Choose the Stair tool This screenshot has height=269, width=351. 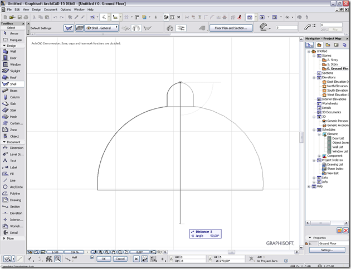tap(12, 110)
